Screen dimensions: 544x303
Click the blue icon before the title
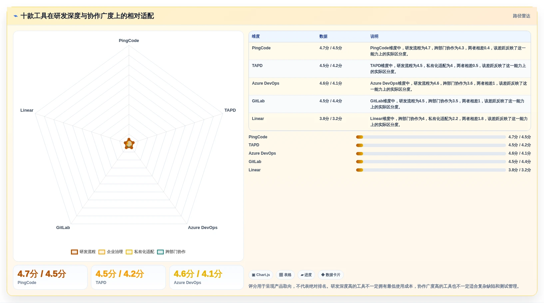point(15,16)
